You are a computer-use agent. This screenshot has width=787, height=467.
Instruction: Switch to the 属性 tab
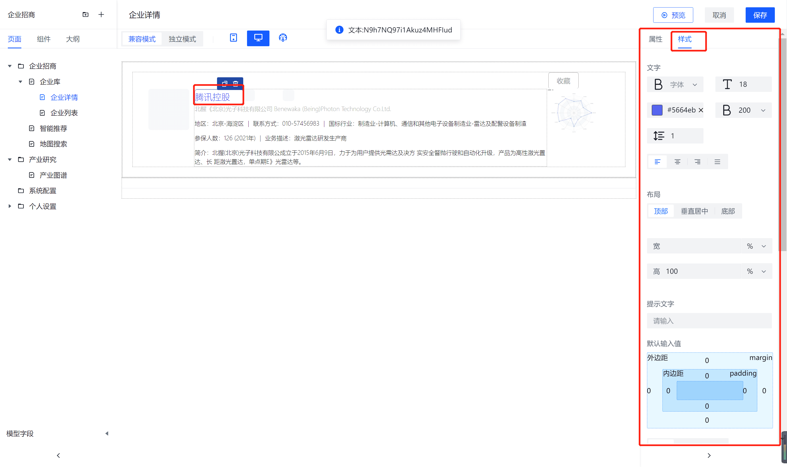655,39
